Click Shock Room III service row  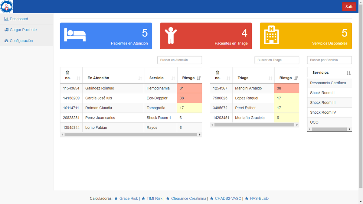pos(329,102)
